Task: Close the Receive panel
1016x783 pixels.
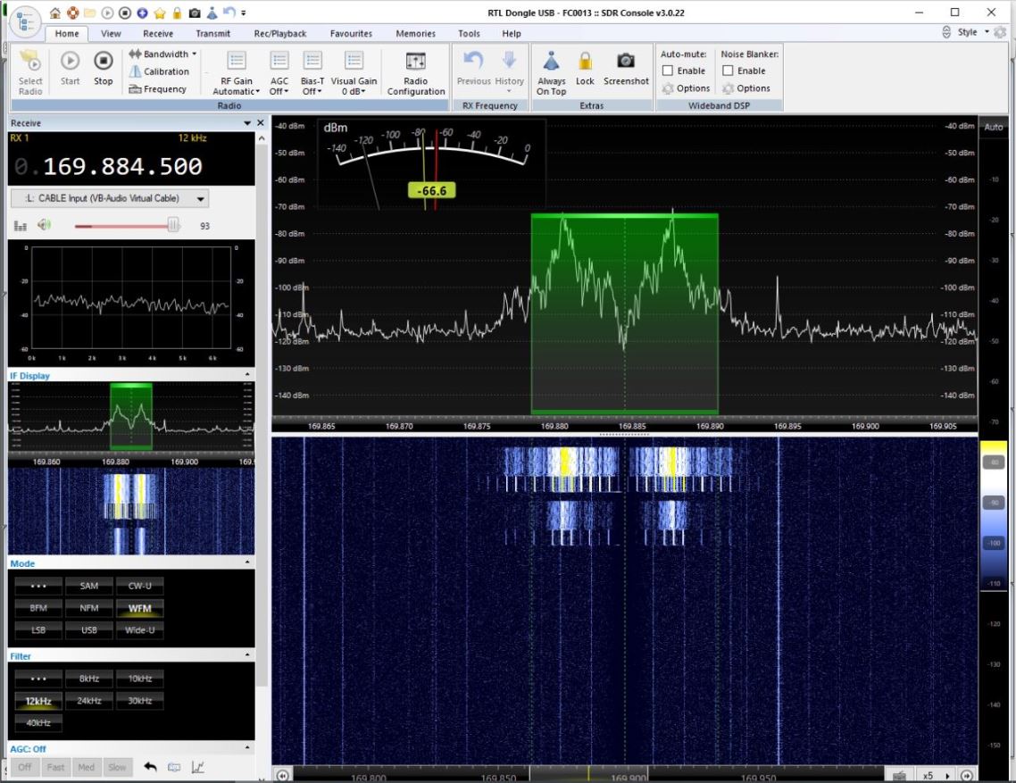Action: 261,122
